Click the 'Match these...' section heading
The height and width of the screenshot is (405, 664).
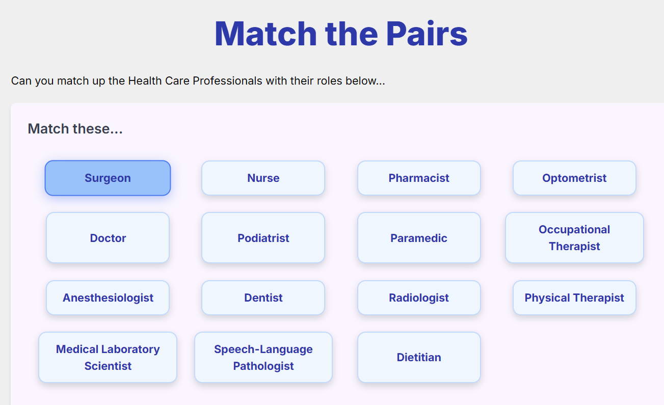point(75,129)
